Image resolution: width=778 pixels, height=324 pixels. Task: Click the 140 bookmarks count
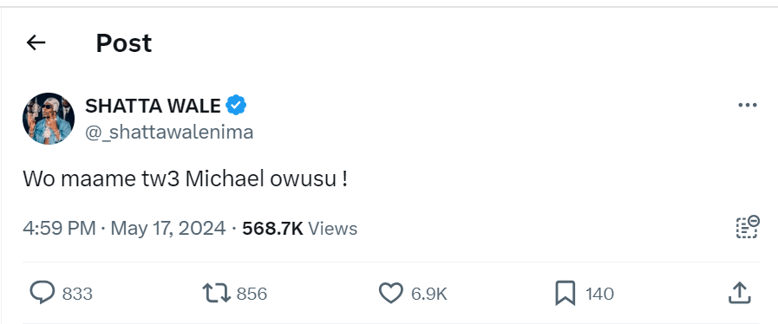pyautogui.click(x=600, y=294)
